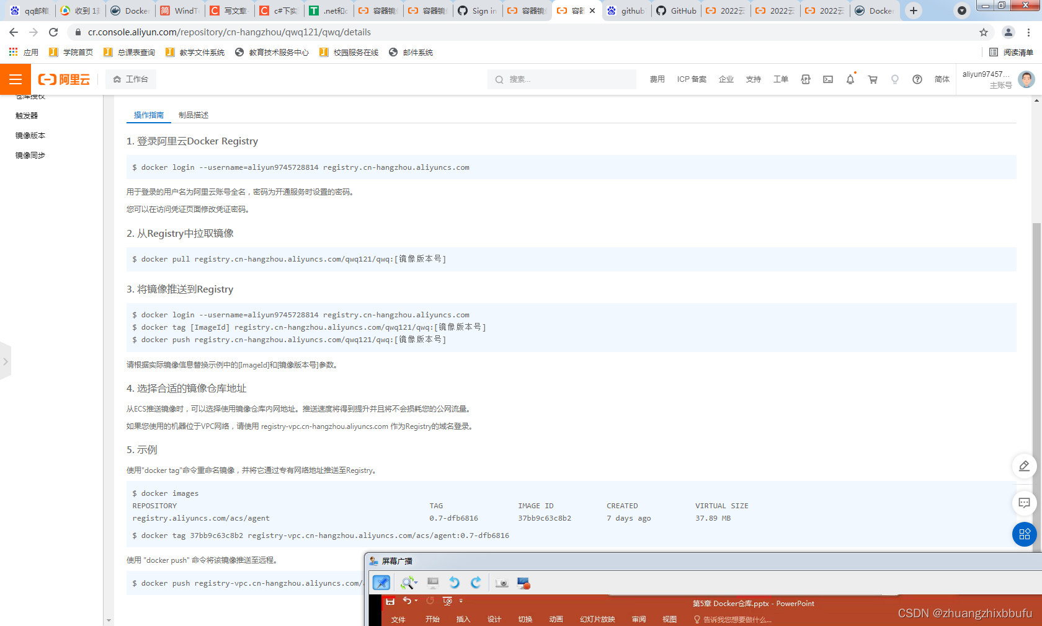The image size is (1042, 626).
Task: Open the blue apps grid floating button
Action: click(1024, 534)
